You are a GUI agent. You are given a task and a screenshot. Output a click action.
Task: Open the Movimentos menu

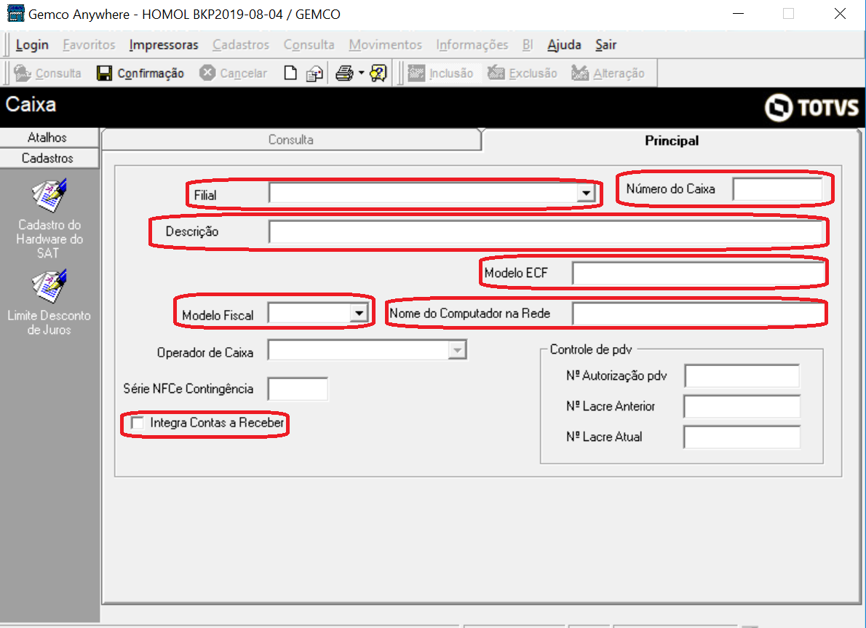coord(386,44)
